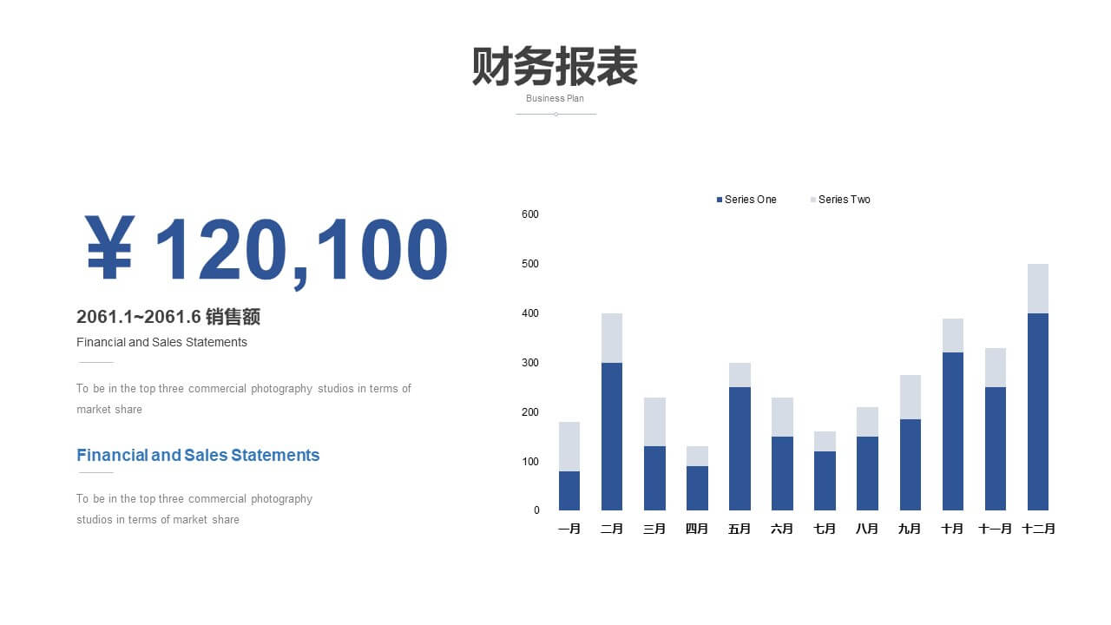1111x625 pixels.
Task: Click the light gray segment above 三月 bar
Action: pyautogui.click(x=654, y=422)
